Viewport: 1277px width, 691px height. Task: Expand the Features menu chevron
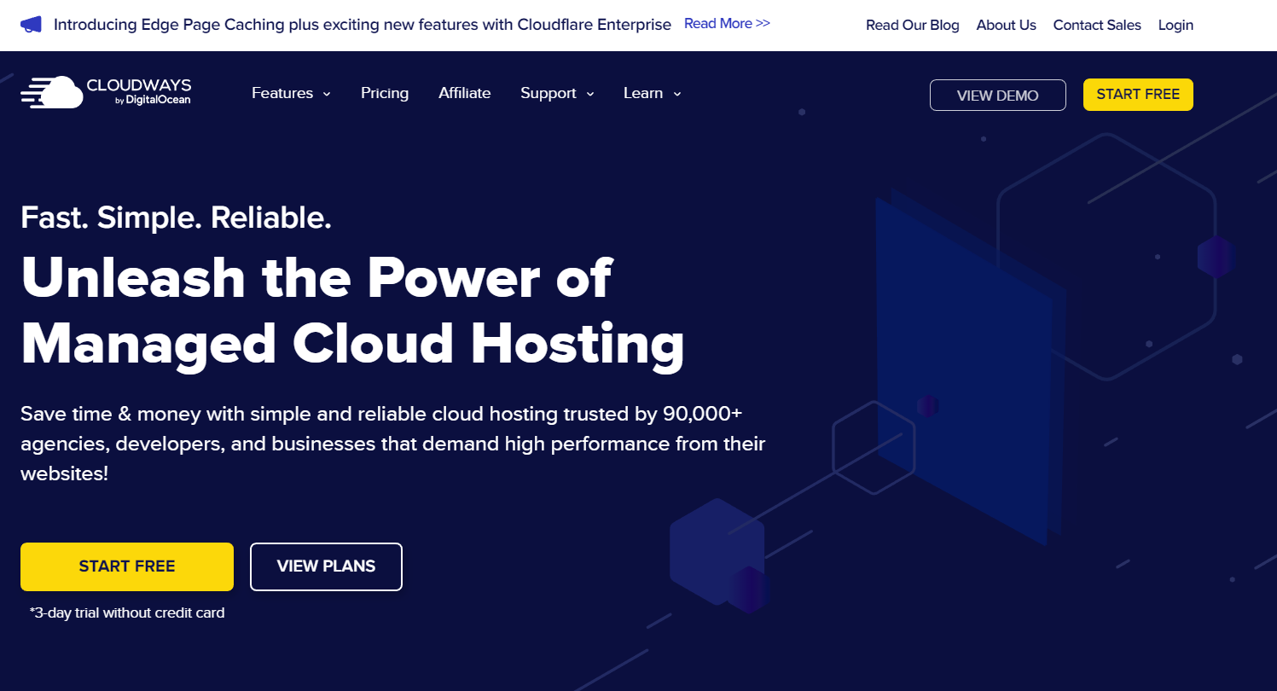tap(327, 94)
